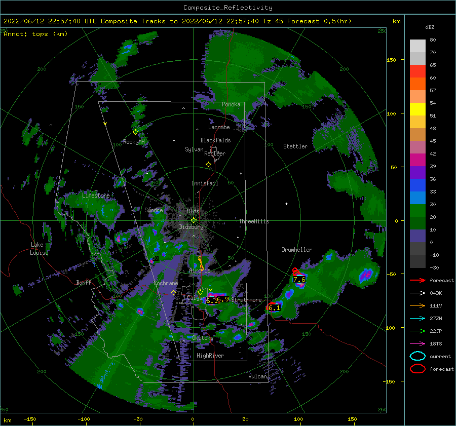Click the Didsbury city label
Image resolution: width=456 pixels, height=426 pixels.
[191, 227]
